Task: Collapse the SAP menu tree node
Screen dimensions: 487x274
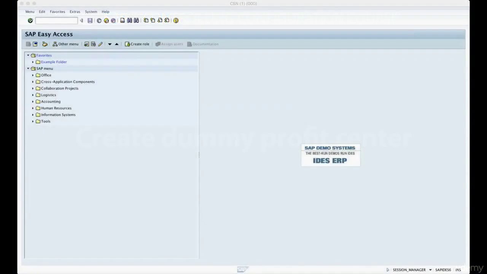Action: pyautogui.click(x=28, y=68)
